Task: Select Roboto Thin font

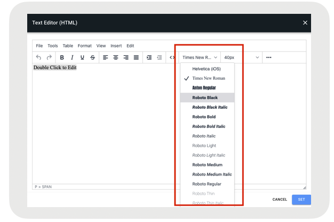Action: (207, 193)
